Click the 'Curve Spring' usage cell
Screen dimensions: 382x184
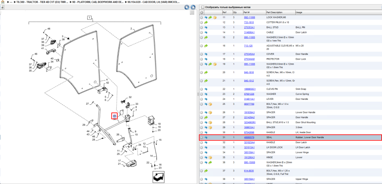coord(302,94)
